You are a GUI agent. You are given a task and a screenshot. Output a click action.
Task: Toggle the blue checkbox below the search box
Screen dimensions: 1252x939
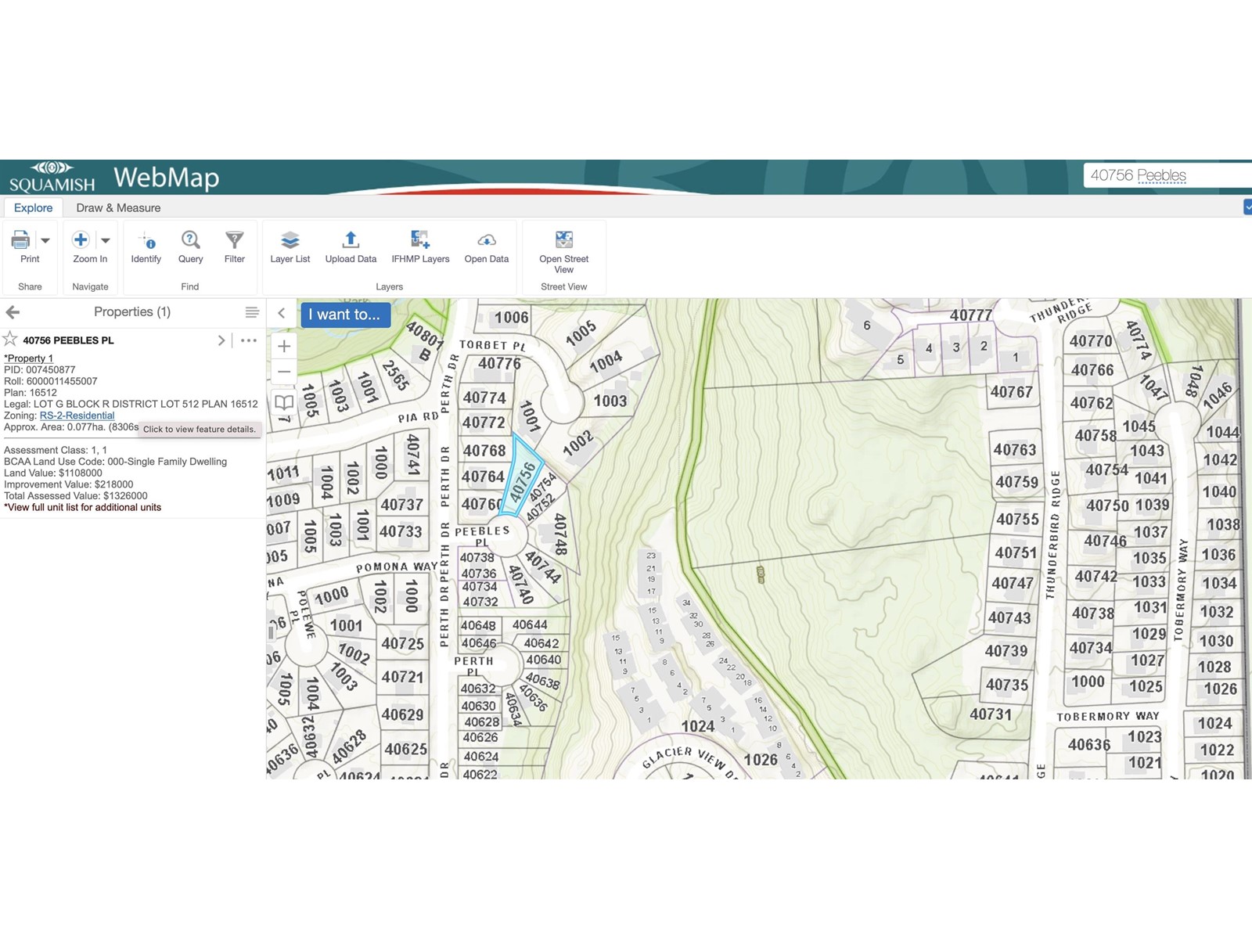click(1247, 207)
